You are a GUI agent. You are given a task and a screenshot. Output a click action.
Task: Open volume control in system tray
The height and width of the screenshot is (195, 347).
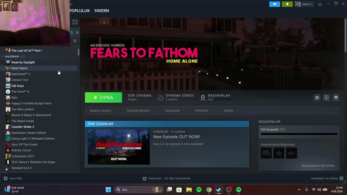[319, 190]
